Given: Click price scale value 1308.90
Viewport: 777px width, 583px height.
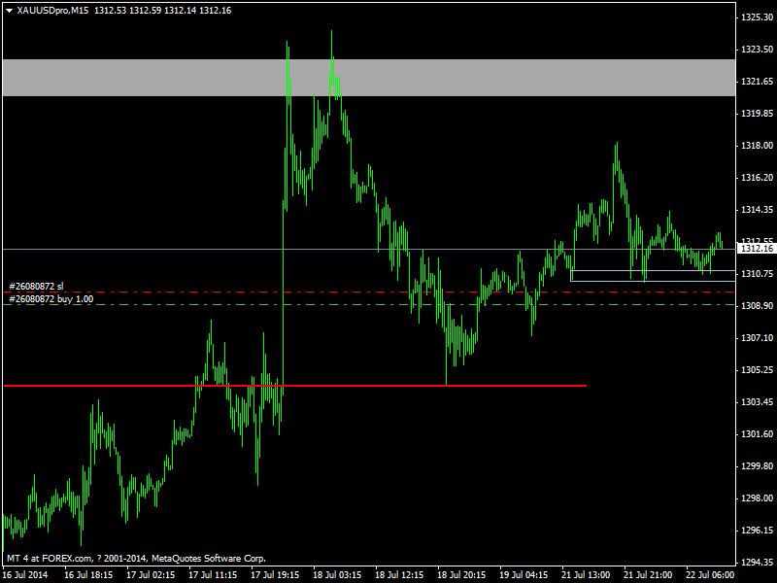Looking at the screenshot, I should coord(757,306).
